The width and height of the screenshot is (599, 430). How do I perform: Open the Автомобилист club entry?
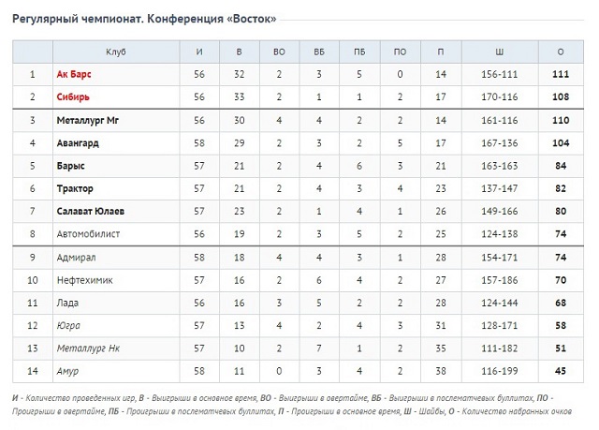tap(88, 234)
